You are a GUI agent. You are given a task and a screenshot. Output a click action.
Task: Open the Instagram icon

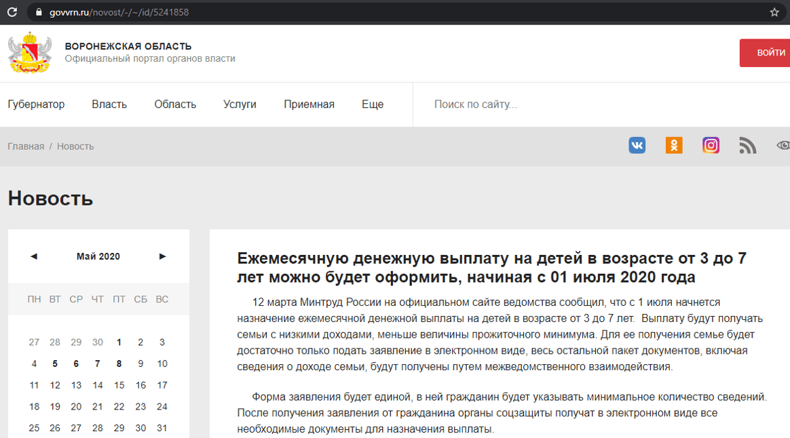point(711,146)
